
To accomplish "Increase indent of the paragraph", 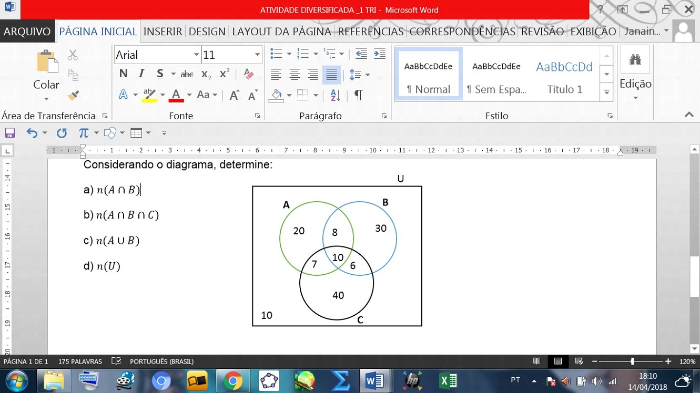I will [379, 54].
